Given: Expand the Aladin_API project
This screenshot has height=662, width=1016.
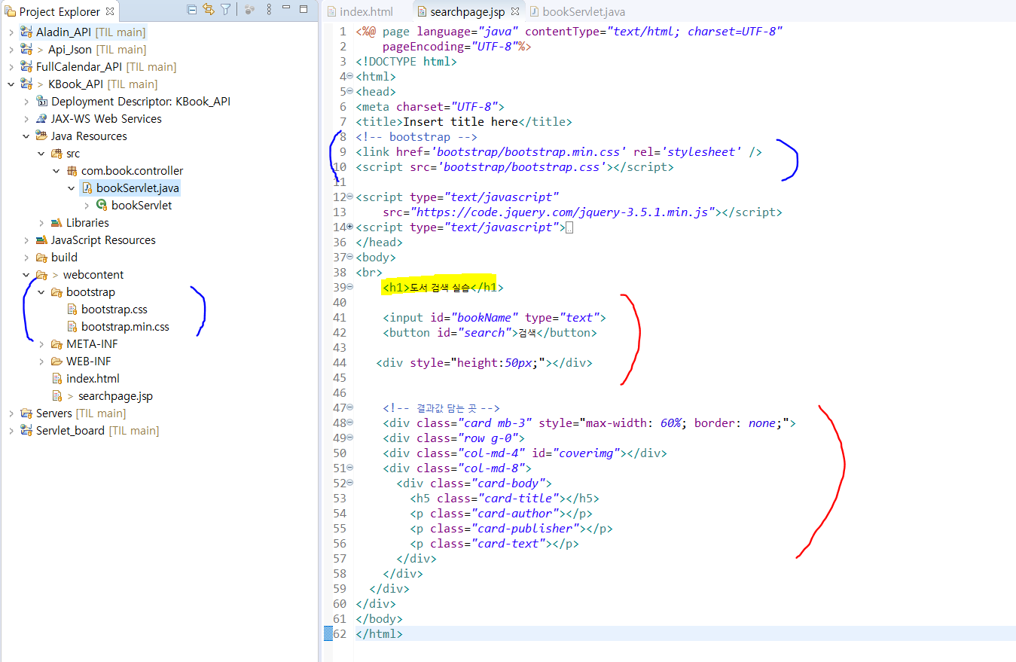Looking at the screenshot, I should click(x=11, y=32).
